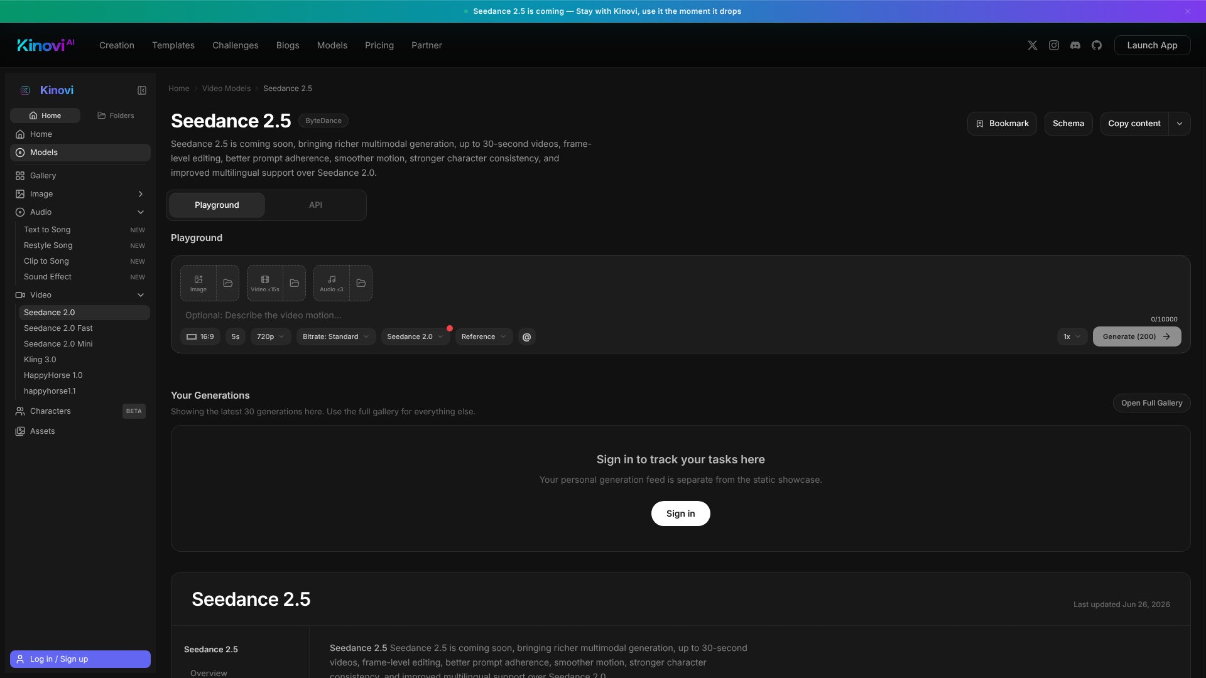Collapse the Audio sidebar section
This screenshot has width=1206, height=678.
pos(141,212)
